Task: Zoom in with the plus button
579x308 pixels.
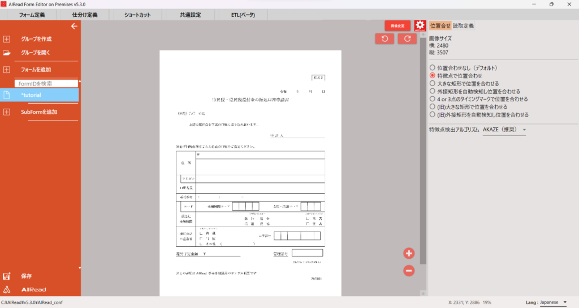Action: tap(409, 253)
